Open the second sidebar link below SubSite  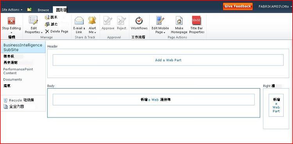pyautogui.click(x=11, y=62)
